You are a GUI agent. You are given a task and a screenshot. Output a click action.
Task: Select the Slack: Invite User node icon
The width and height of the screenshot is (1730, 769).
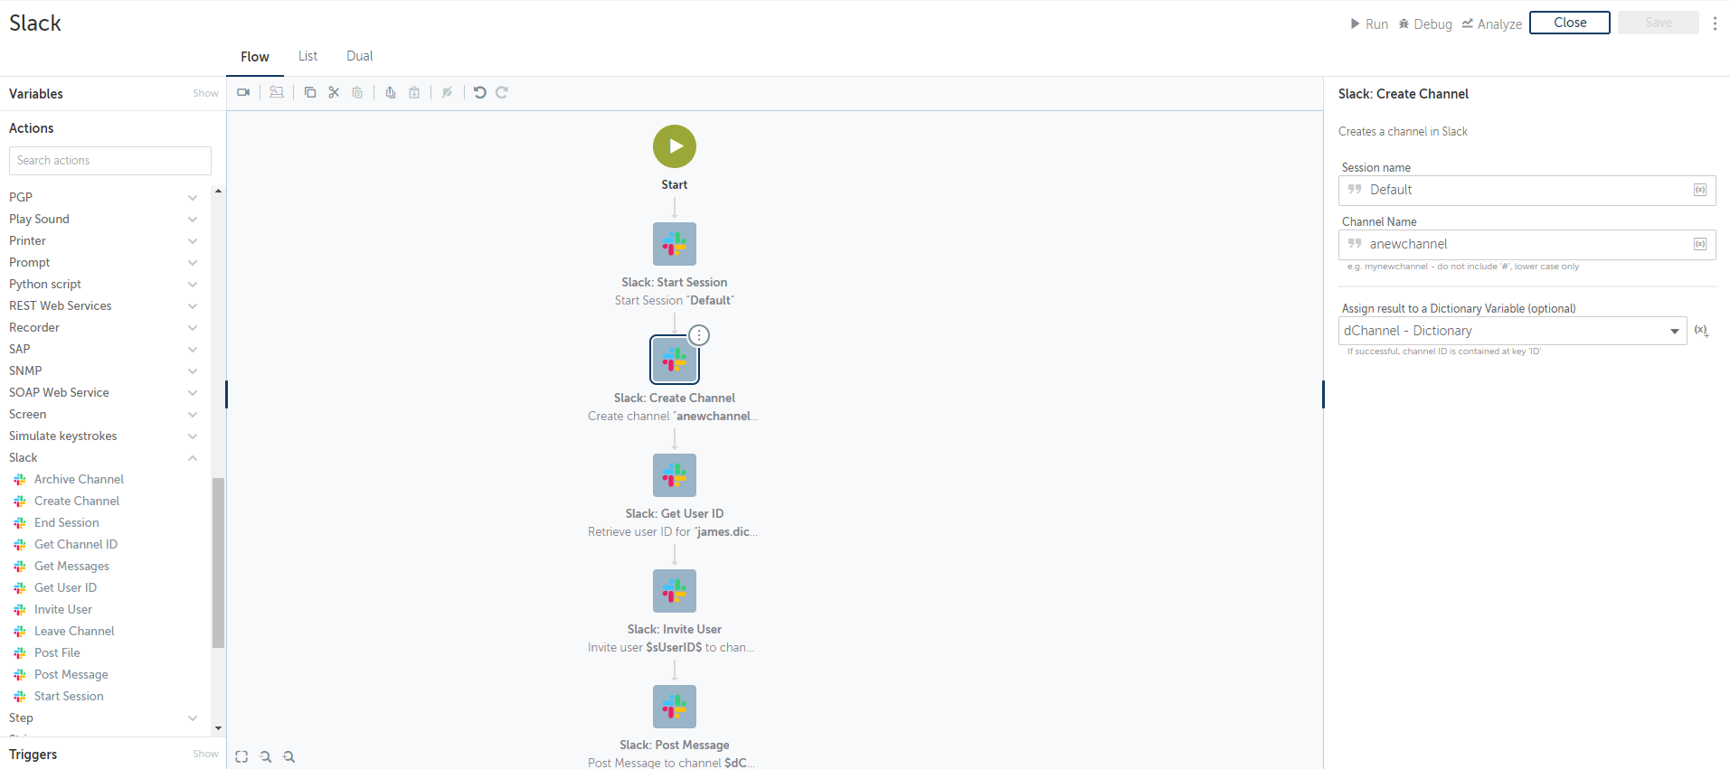coord(675,591)
